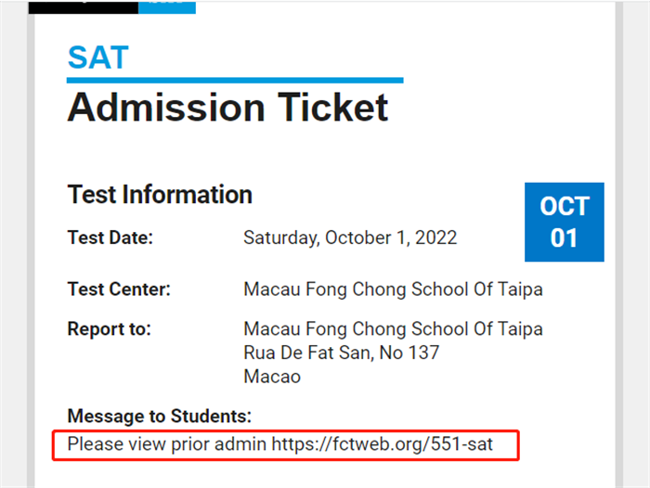Click the Admission Ticket heading
650x488 pixels.
click(227, 108)
